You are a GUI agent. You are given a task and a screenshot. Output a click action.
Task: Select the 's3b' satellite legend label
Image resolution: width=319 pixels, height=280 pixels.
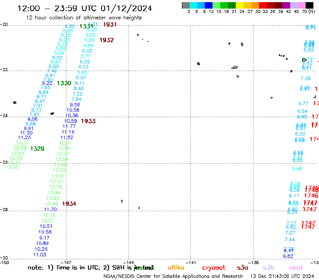point(268,268)
